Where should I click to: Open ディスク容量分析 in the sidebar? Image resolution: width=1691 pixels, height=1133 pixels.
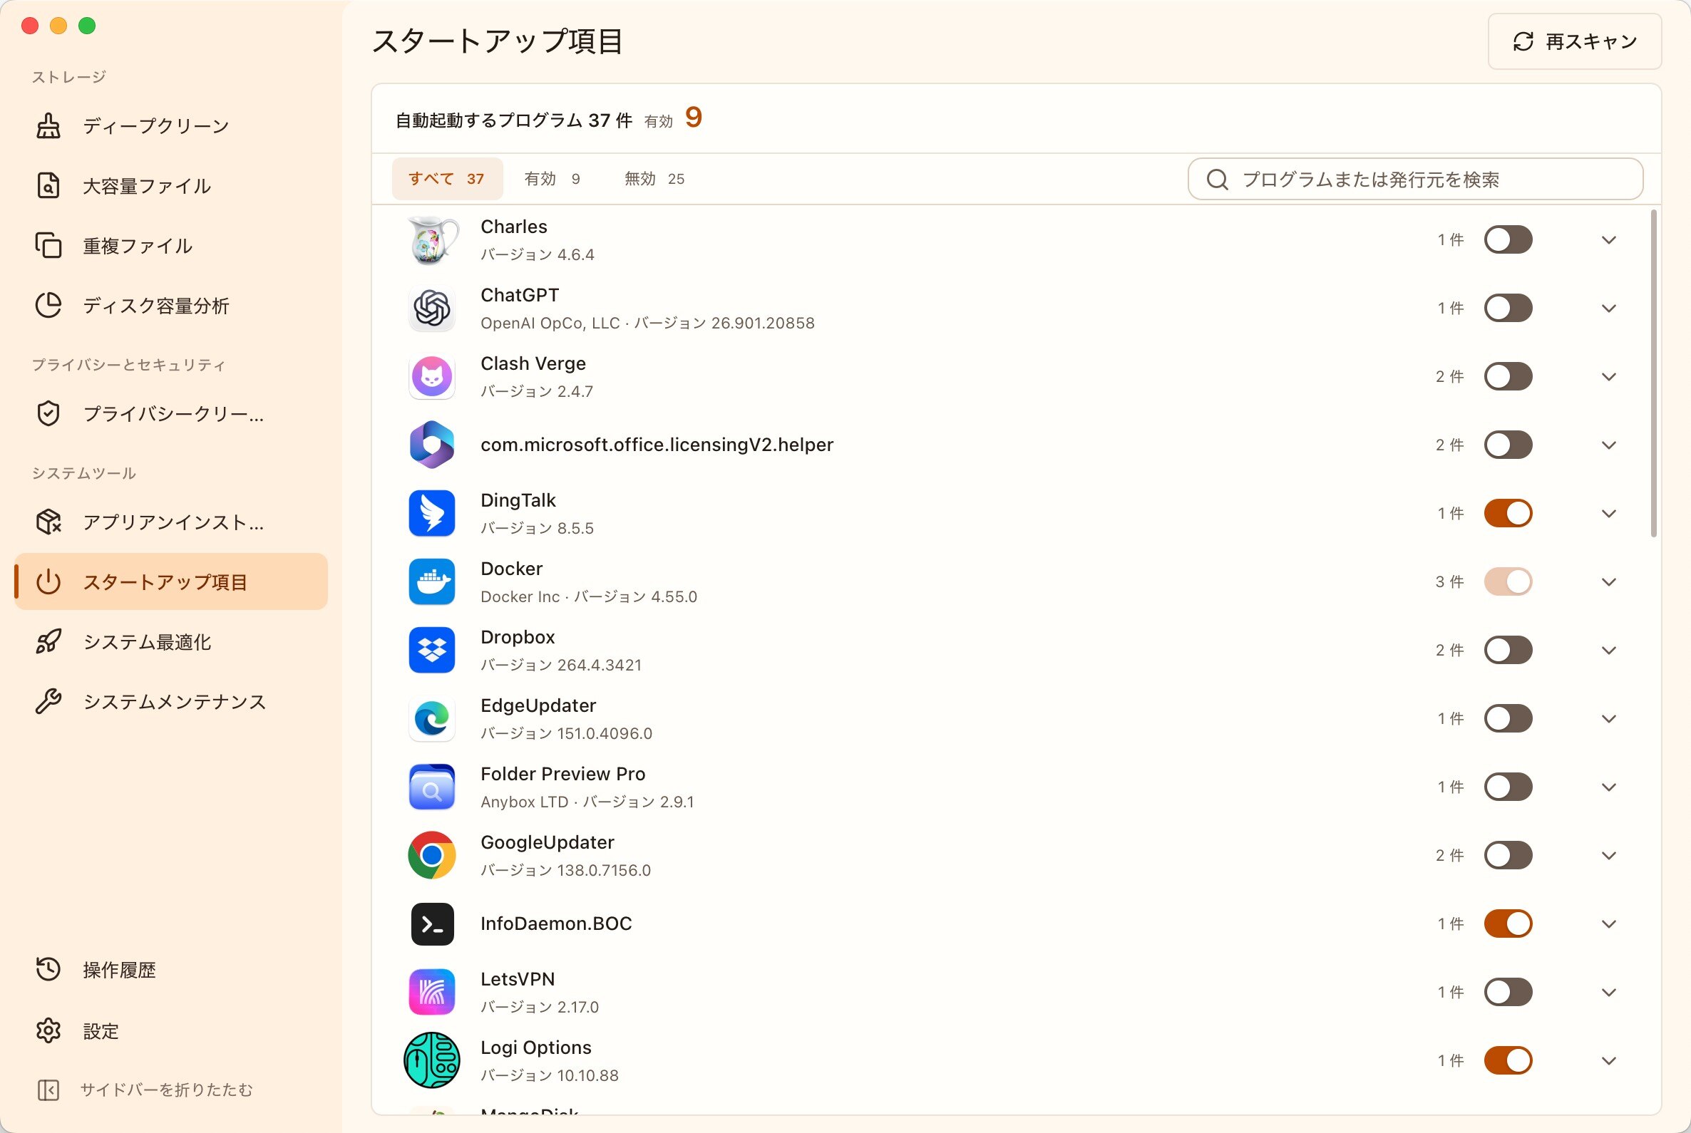[x=170, y=306]
